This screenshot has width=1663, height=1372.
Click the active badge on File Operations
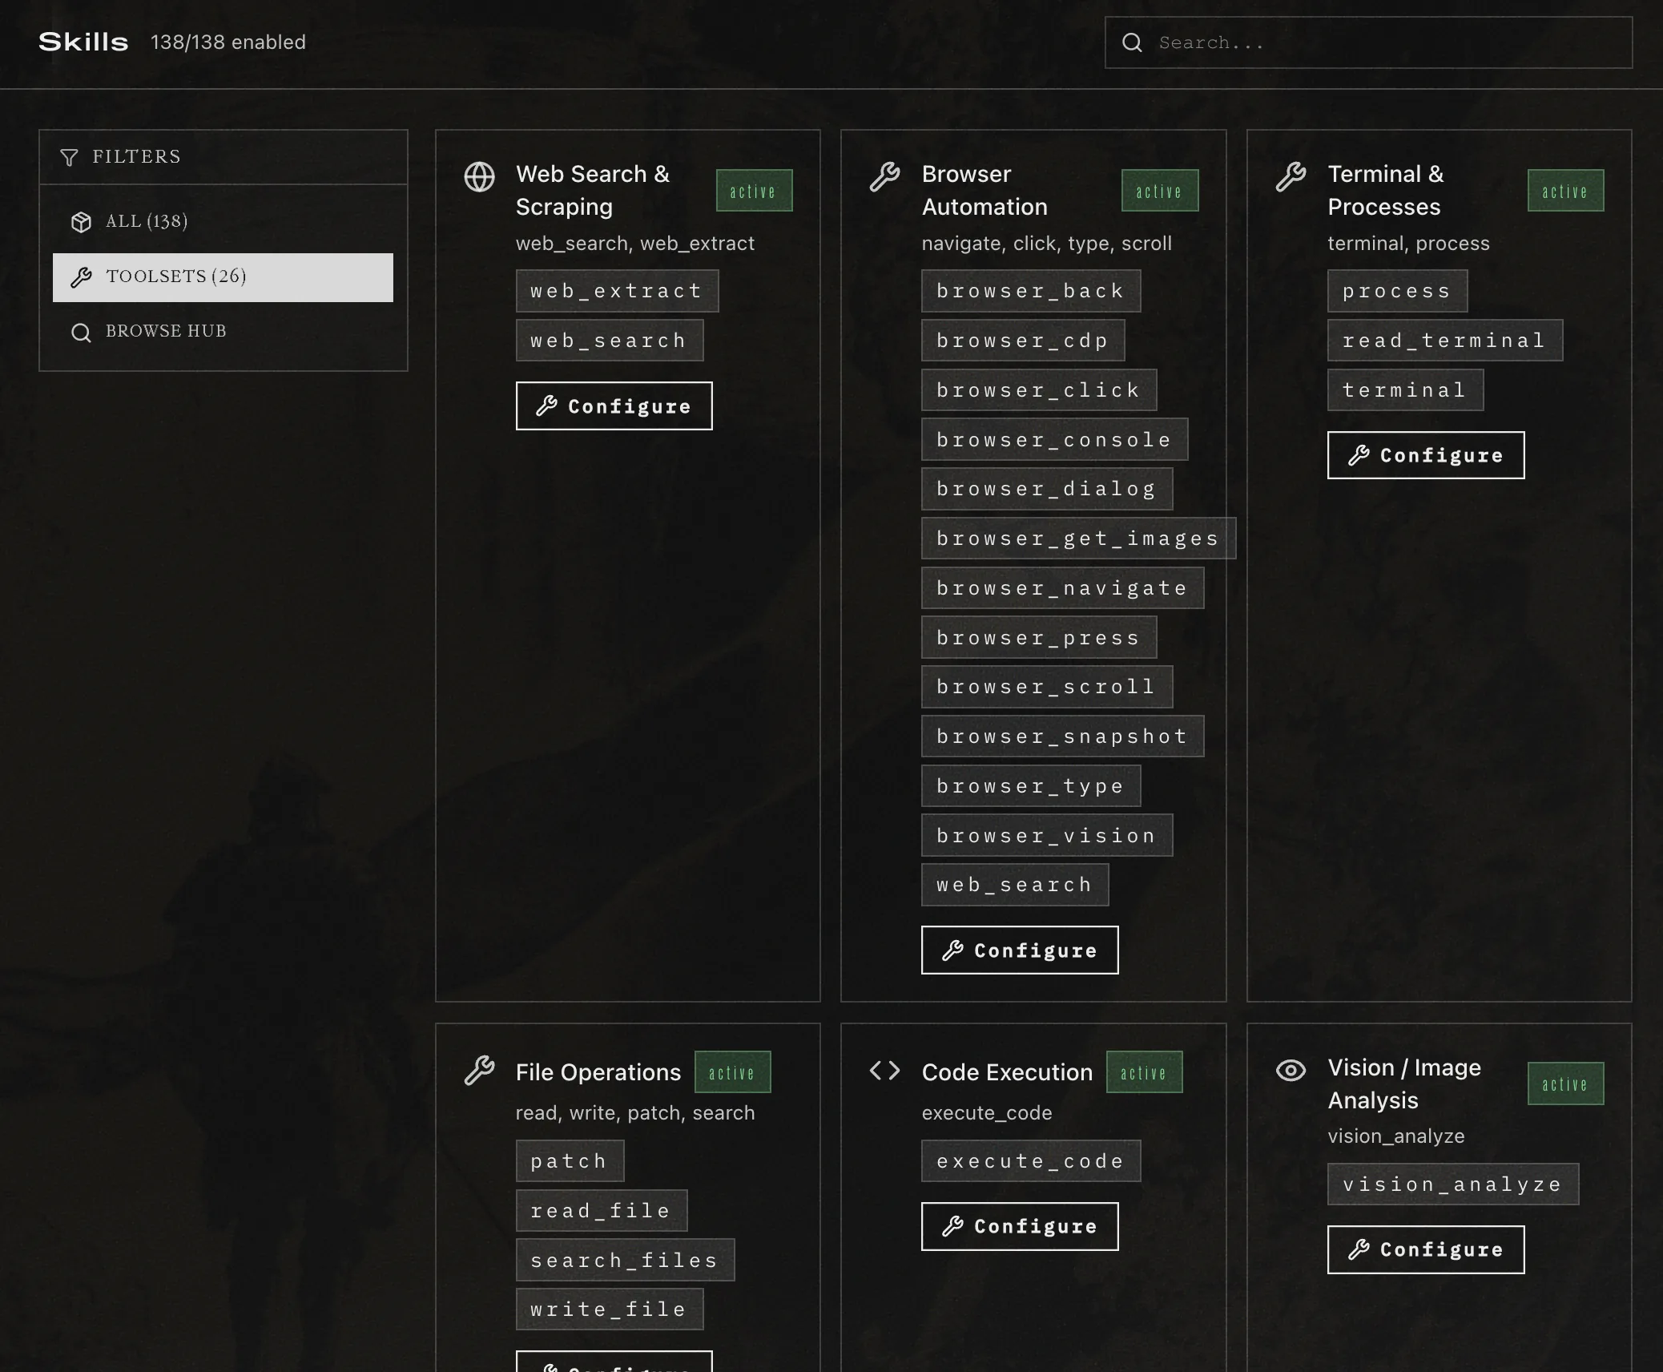click(x=732, y=1072)
